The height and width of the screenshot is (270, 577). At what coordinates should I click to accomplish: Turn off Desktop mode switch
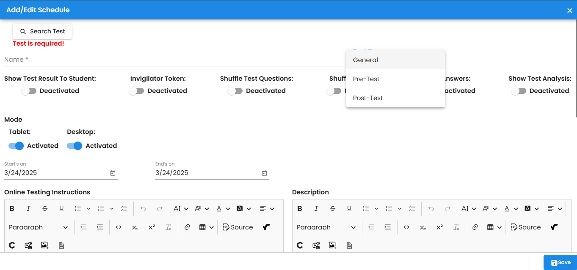click(x=75, y=146)
